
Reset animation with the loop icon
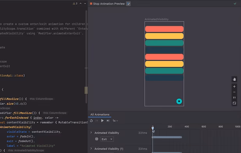coord(91,121)
